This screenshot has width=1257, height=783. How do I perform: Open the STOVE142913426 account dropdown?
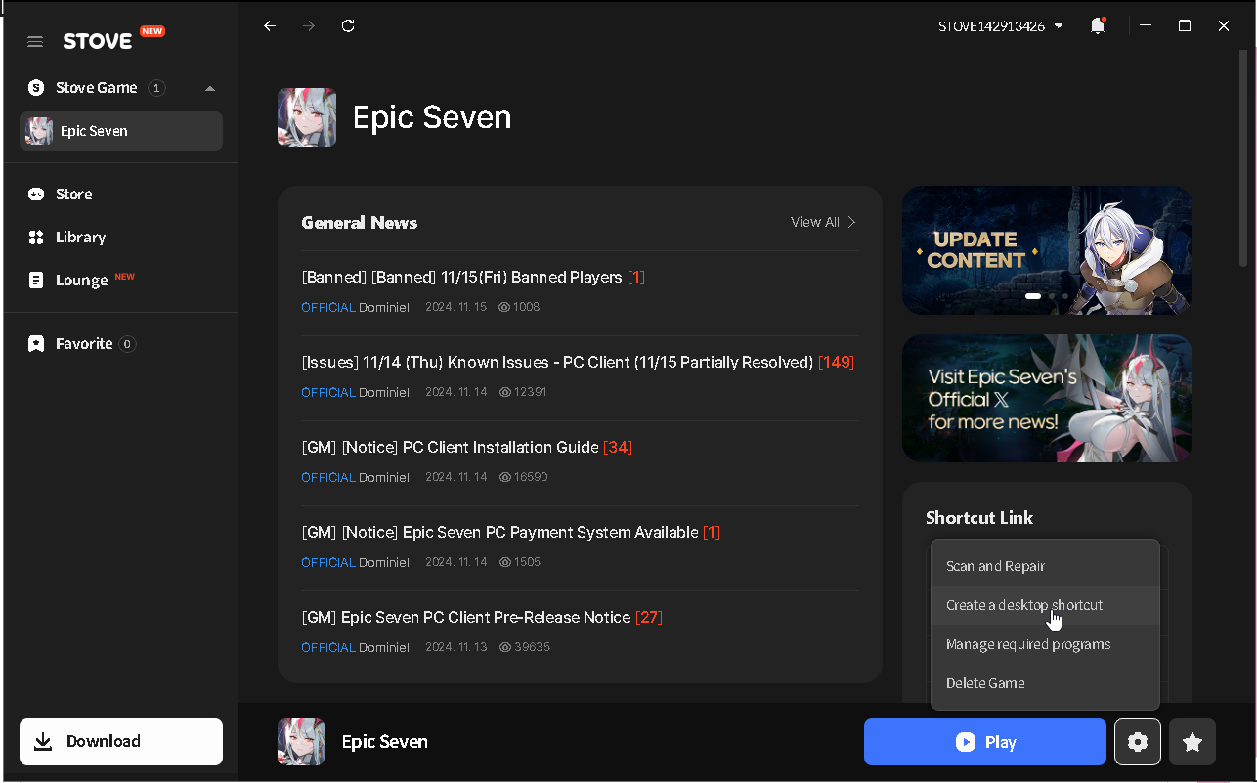point(1001,26)
